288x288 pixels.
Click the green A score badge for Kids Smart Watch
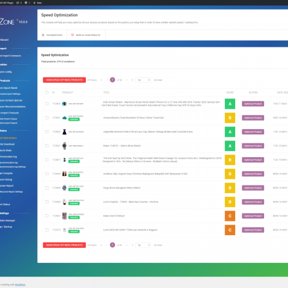230,104
